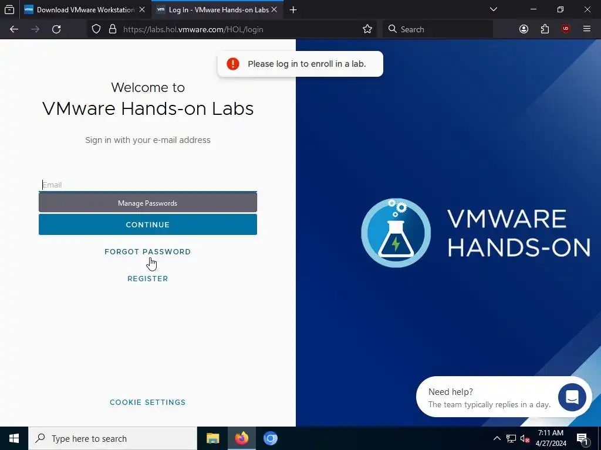Click the search magnifier in Search box
This screenshot has height=450, width=601.
392,29
